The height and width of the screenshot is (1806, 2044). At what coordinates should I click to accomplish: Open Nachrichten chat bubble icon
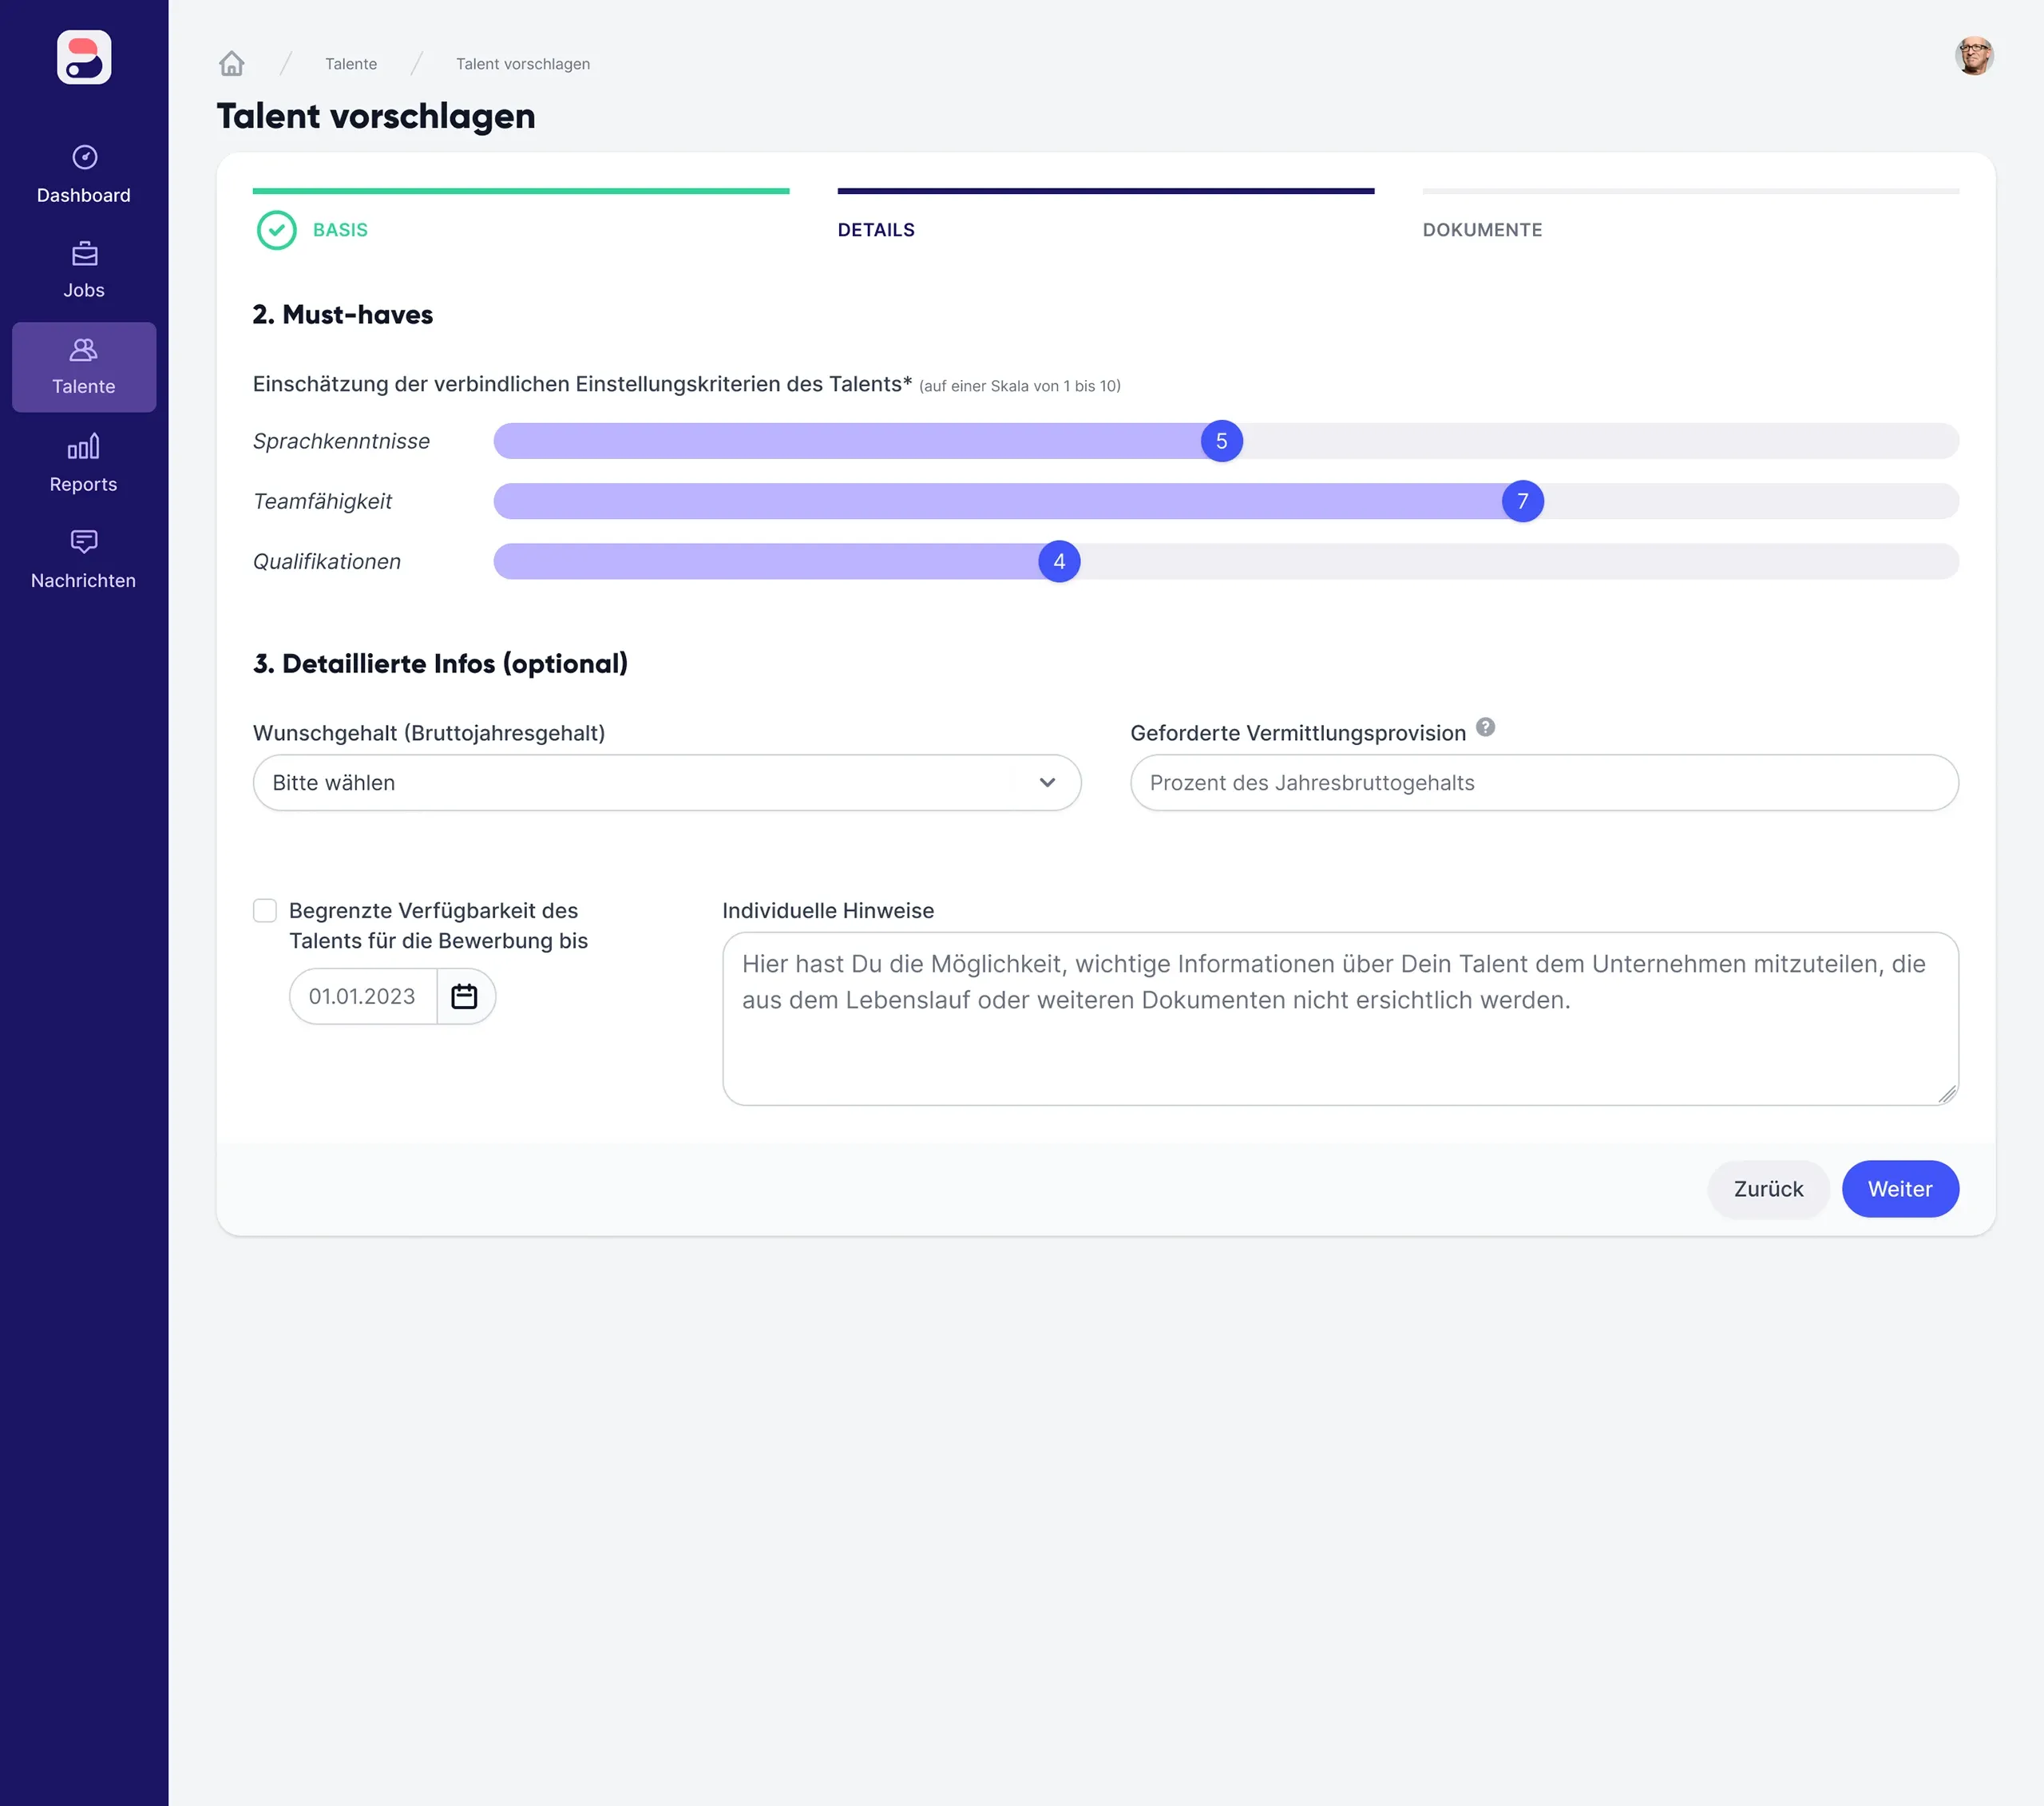point(84,542)
